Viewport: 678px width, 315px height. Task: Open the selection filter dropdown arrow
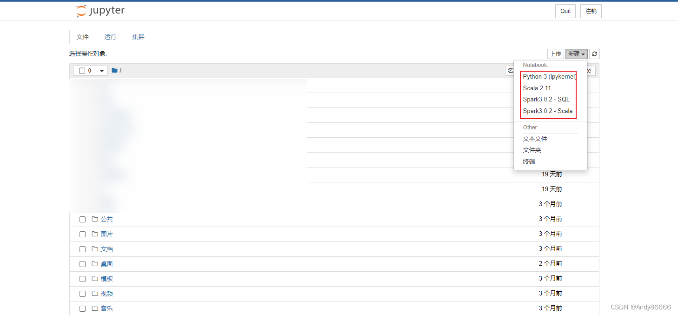[102, 71]
